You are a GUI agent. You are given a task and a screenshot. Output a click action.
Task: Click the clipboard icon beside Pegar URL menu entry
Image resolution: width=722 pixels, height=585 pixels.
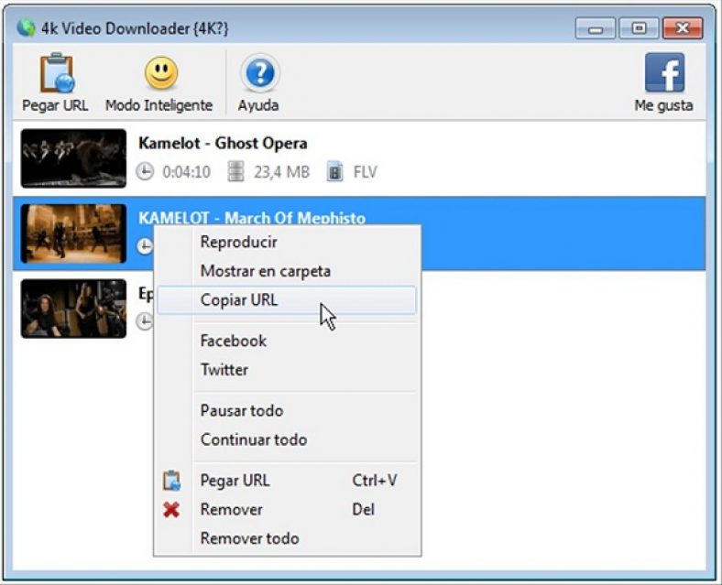171,481
